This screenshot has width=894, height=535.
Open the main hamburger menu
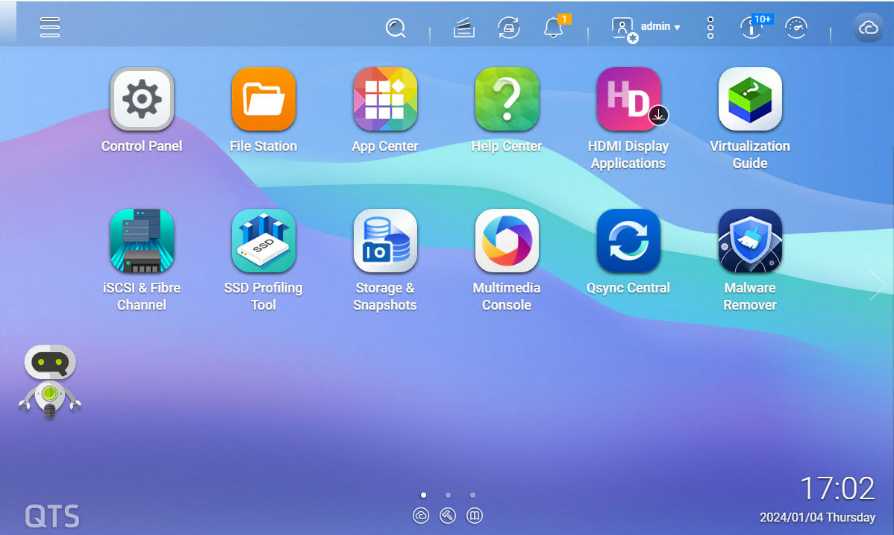tap(49, 27)
